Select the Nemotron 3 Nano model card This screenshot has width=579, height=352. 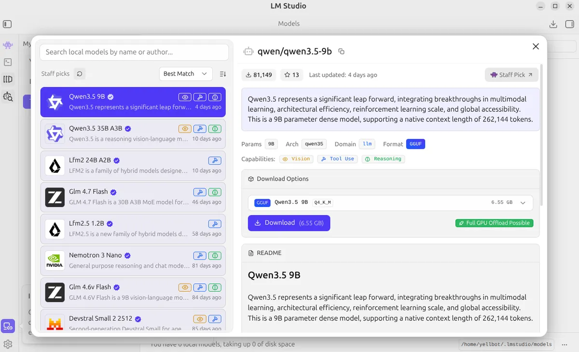pos(133,261)
